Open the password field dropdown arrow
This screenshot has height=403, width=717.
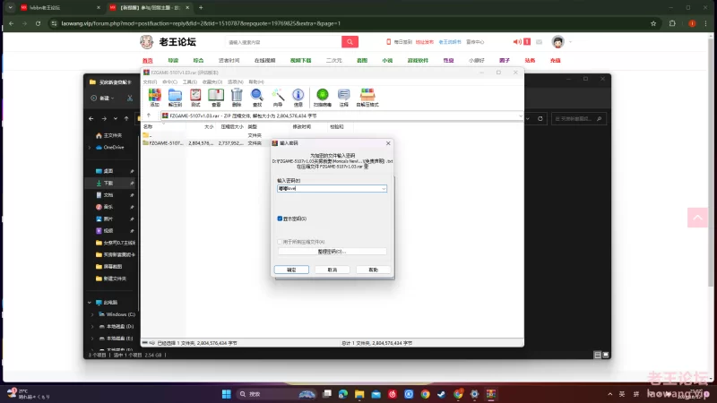(x=384, y=188)
